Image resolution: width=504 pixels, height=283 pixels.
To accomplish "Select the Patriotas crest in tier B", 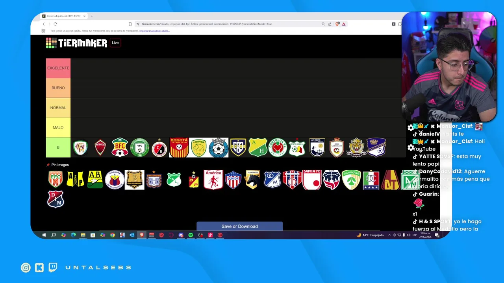I will tap(100, 147).
